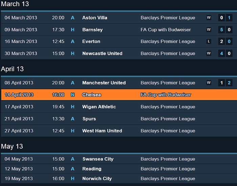
Task: Click the W badge for Manchester United match
Action: click(209, 83)
